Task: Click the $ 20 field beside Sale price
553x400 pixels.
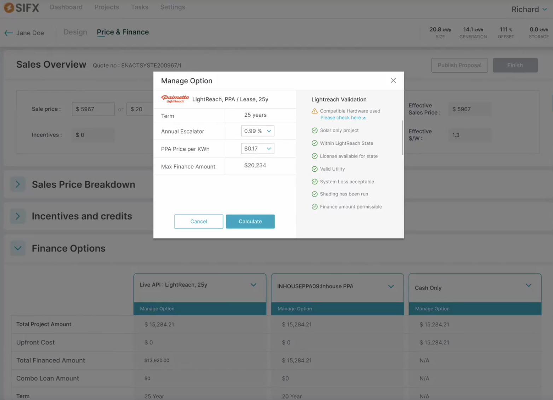Action: tap(140, 109)
